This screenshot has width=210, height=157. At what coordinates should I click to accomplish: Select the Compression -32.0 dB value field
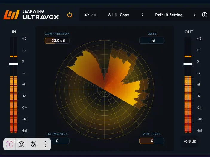(57, 41)
